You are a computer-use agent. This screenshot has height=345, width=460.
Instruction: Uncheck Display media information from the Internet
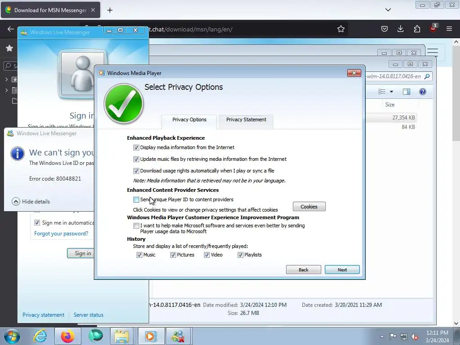[x=136, y=147]
